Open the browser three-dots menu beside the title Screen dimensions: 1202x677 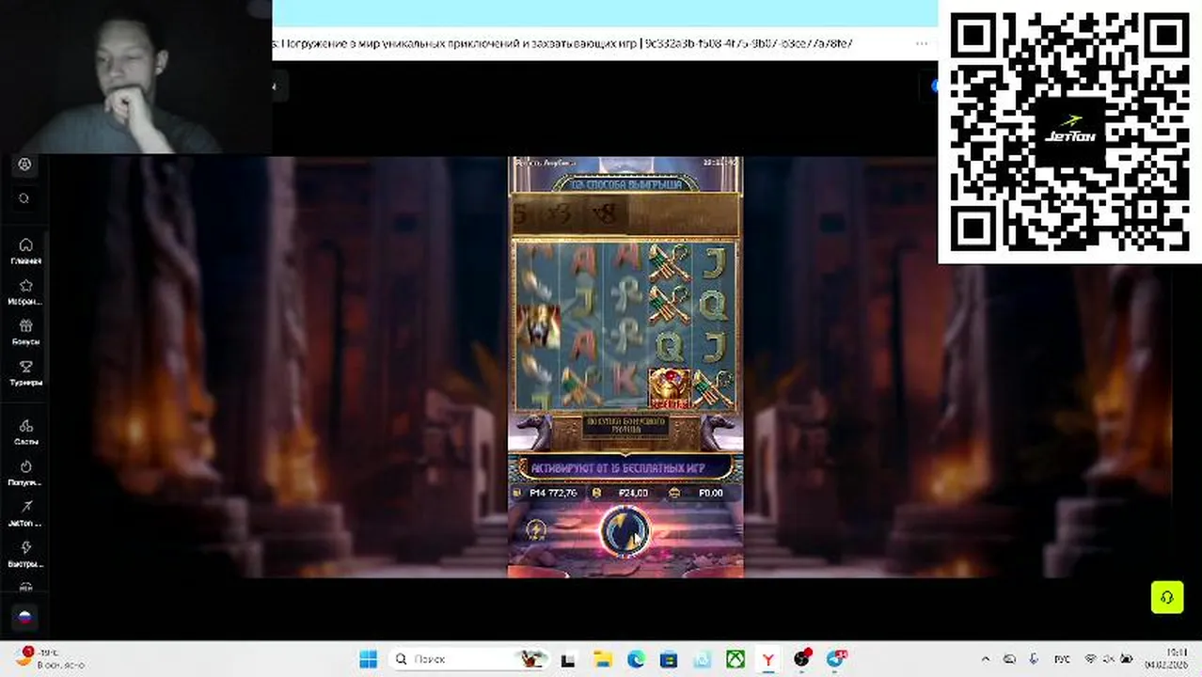coord(922,44)
